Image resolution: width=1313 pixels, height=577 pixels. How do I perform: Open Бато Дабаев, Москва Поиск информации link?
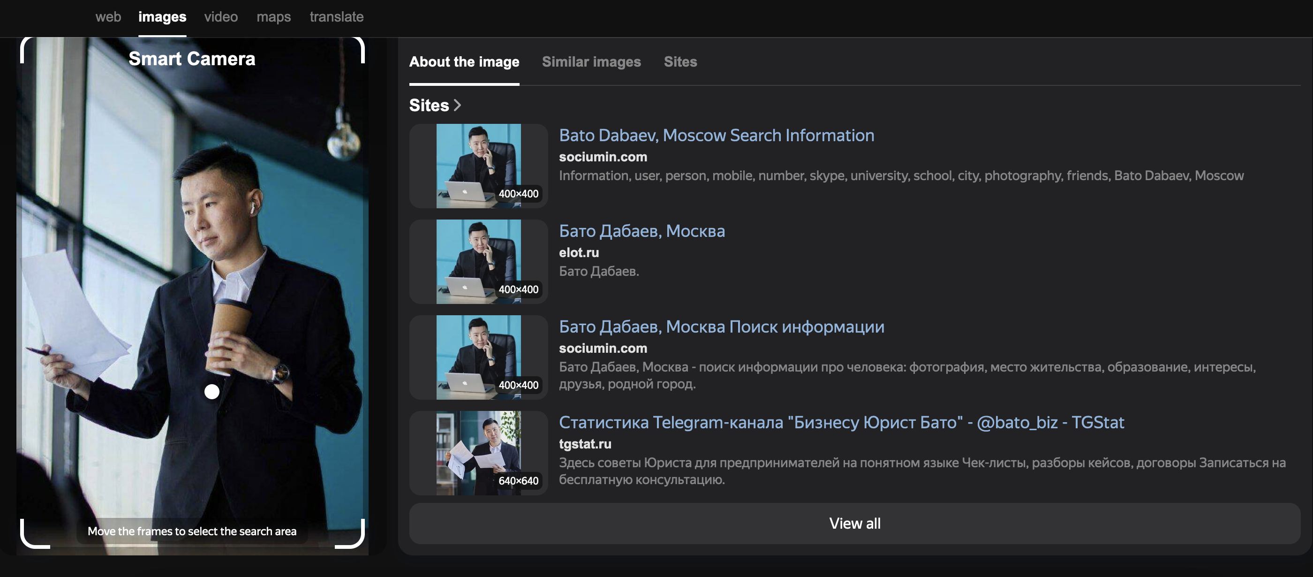tap(721, 326)
